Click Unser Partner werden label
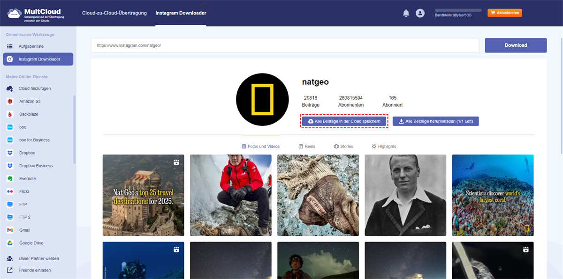 [x=39, y=258]
